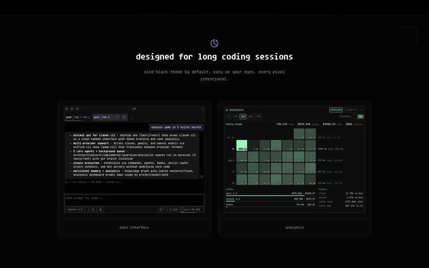Open the main interface screenshot thumbnail

pos(134,160)
